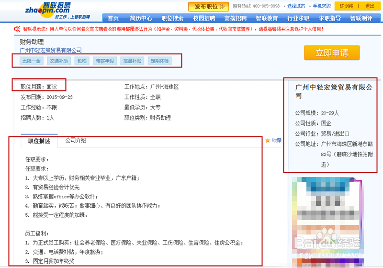Click 退出 to log out
Screen dimensions: 383x268
pos(370,6)
